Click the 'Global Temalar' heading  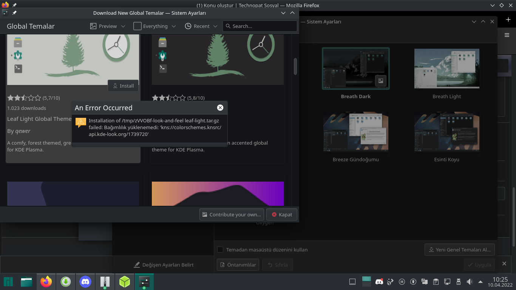click(31, 26)
